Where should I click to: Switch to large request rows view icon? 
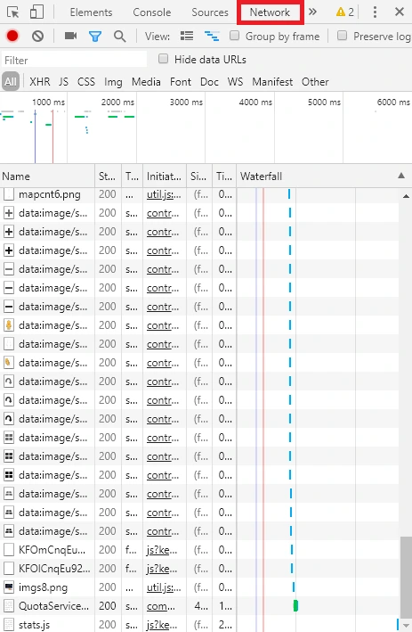pos(187,37)
